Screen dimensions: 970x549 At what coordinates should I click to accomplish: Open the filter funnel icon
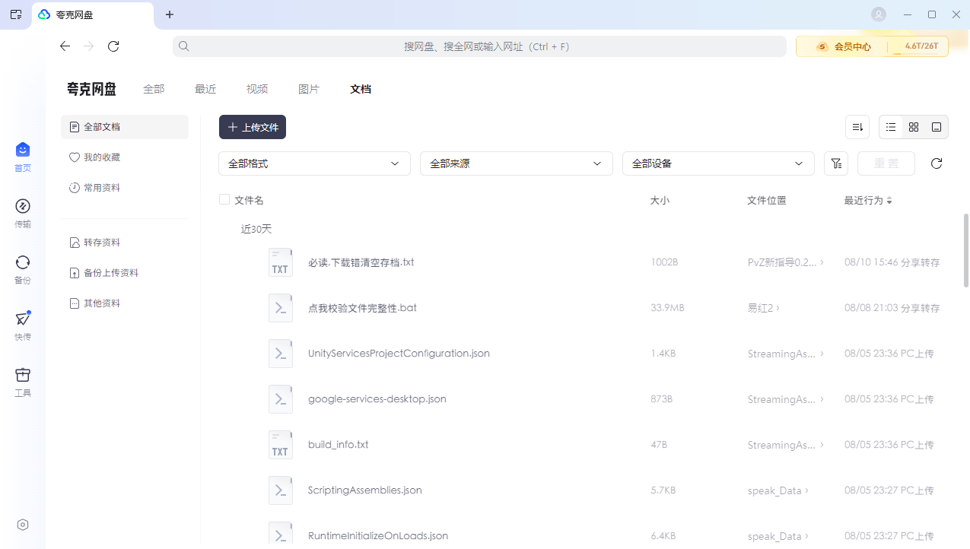point(835,163)
